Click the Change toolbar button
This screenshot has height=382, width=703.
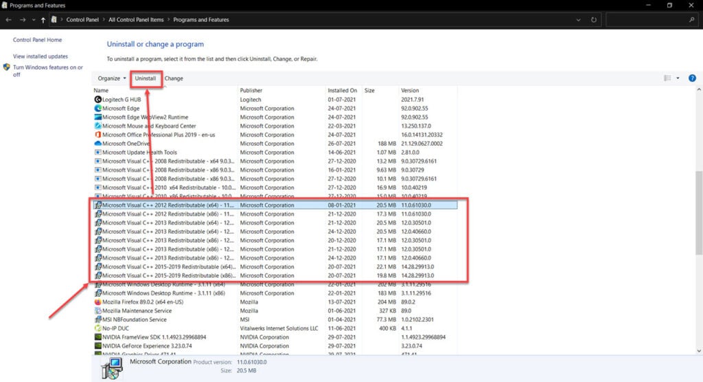[174, 78]
